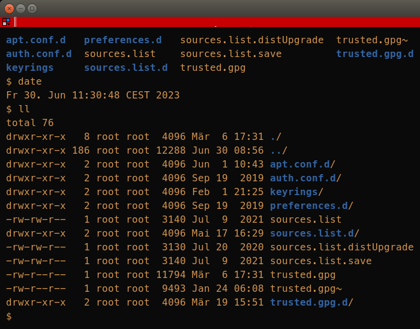This screenshot has width=420, height=329.
Task: Open the Terminator grouping menu icon
Action: point(6,22)
